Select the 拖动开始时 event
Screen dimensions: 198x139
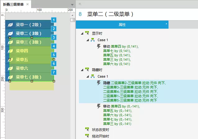100,136
